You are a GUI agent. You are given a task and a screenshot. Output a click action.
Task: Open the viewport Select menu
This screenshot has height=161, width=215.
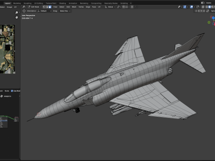[62, 7]
